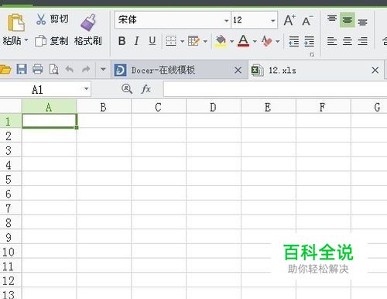Expand the font color dropdown arrow

click(255, 41)
